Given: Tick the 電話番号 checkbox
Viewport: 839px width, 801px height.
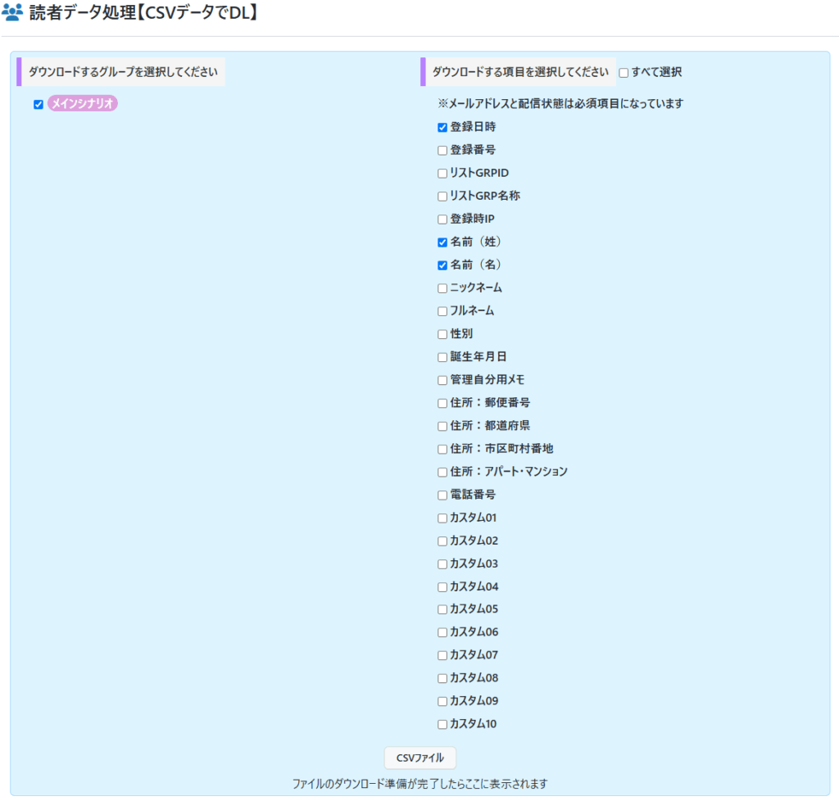Looking at the screenshot, I should (442, 495).
